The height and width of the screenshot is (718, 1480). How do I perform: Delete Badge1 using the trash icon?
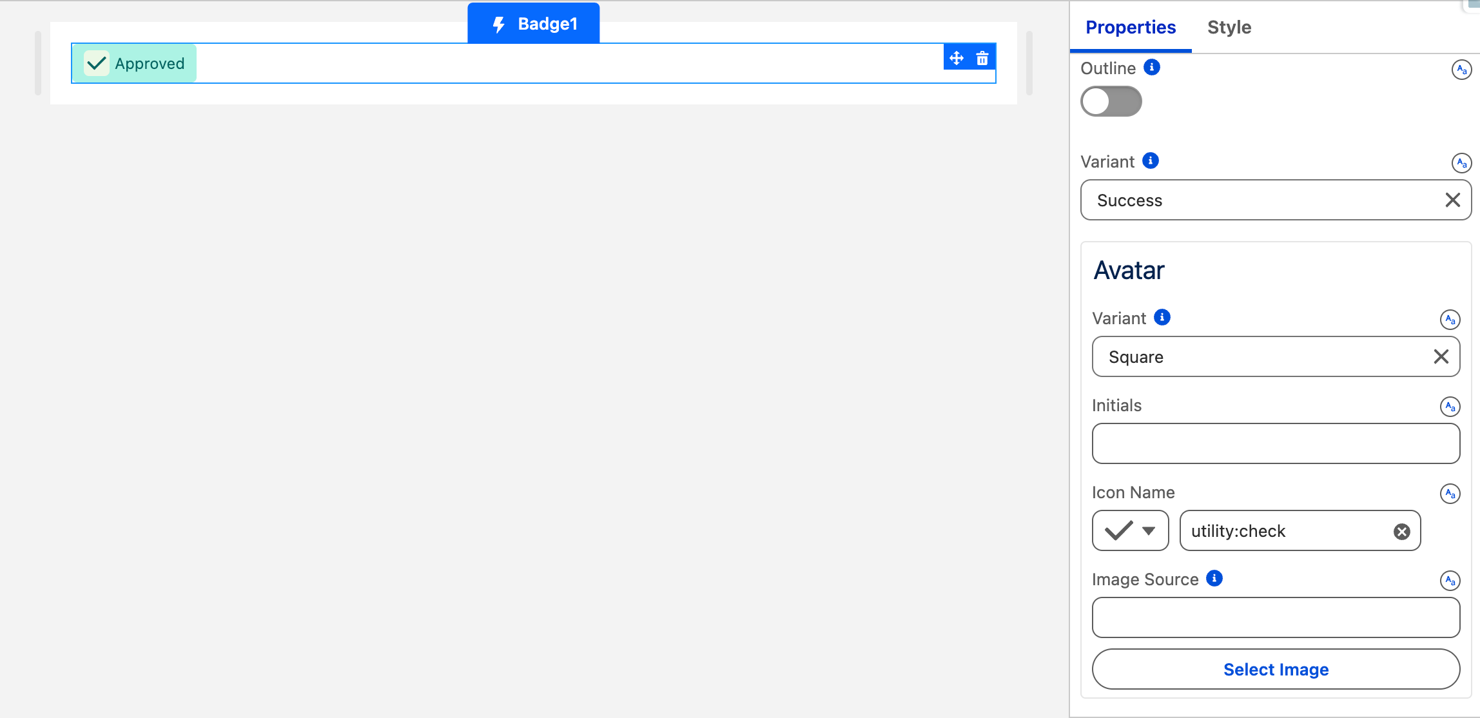pos(982,58)
